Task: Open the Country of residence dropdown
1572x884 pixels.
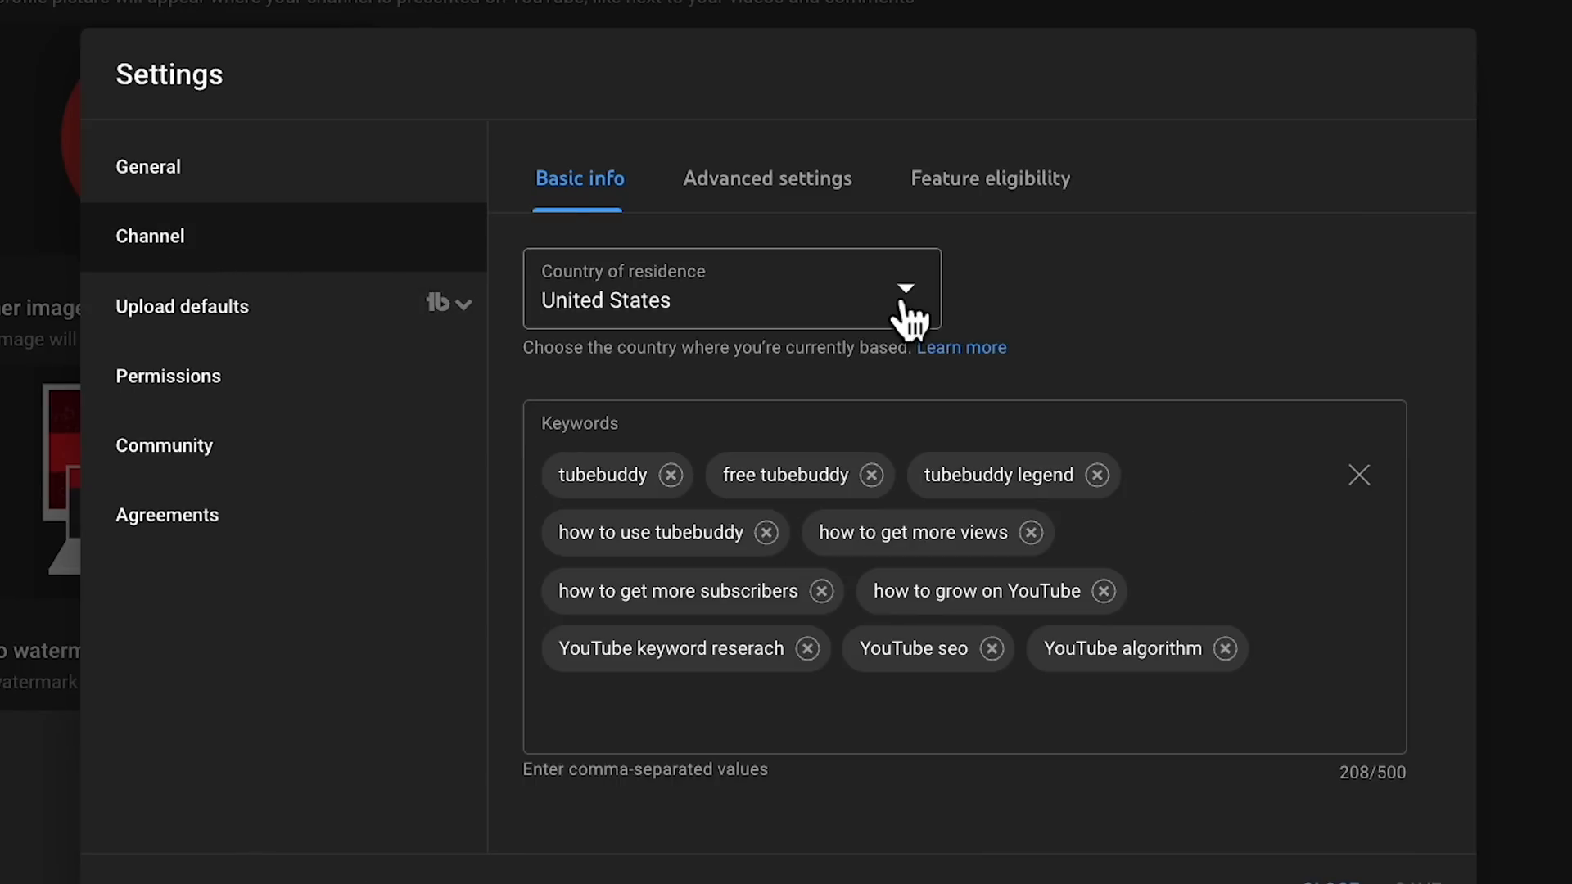Action: (732, 288)
